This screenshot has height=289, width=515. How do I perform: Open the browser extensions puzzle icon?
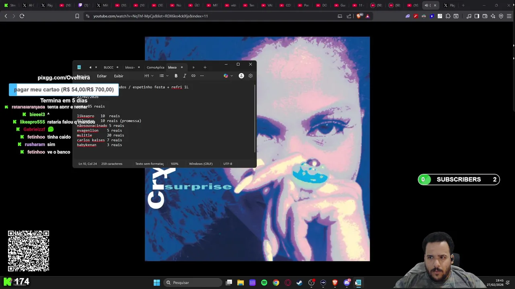tap(448, 16)
